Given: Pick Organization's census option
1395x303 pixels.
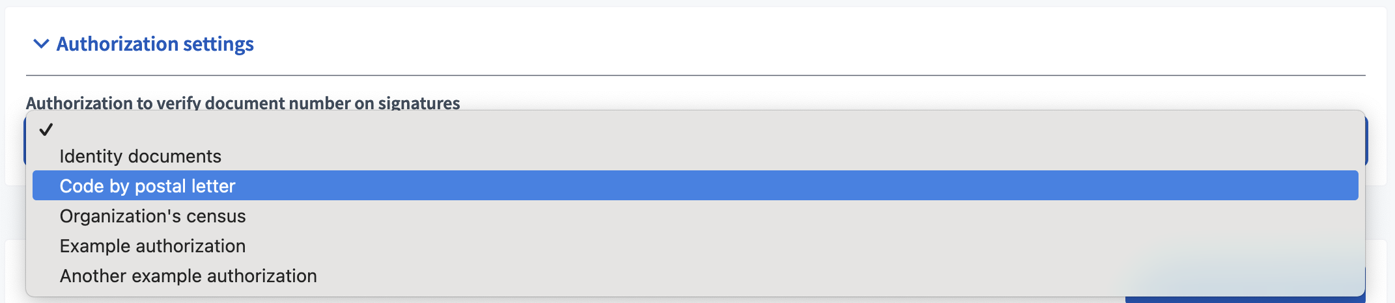Looking at the screenshot, I should [x=153, y=217].
